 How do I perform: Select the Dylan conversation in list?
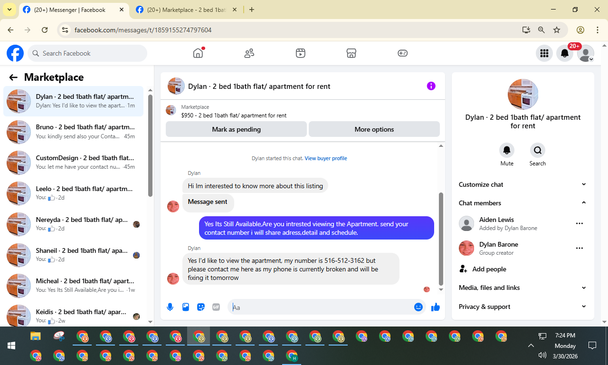(x=73, y=101)
